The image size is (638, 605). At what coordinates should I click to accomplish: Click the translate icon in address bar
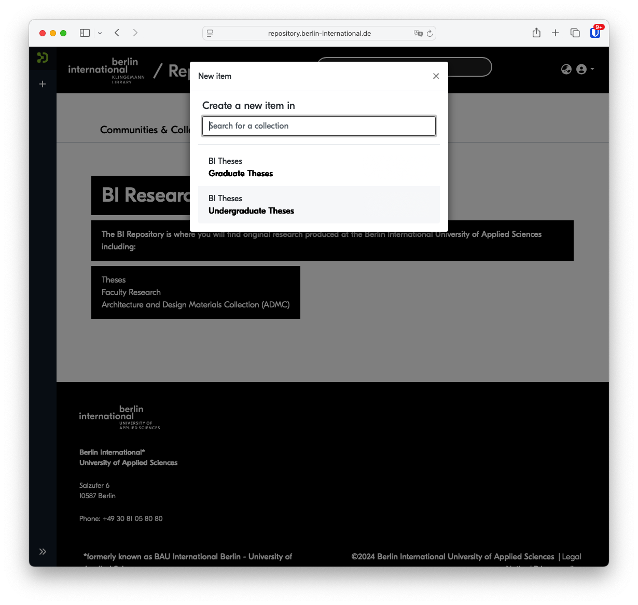(x=418, y=33)
